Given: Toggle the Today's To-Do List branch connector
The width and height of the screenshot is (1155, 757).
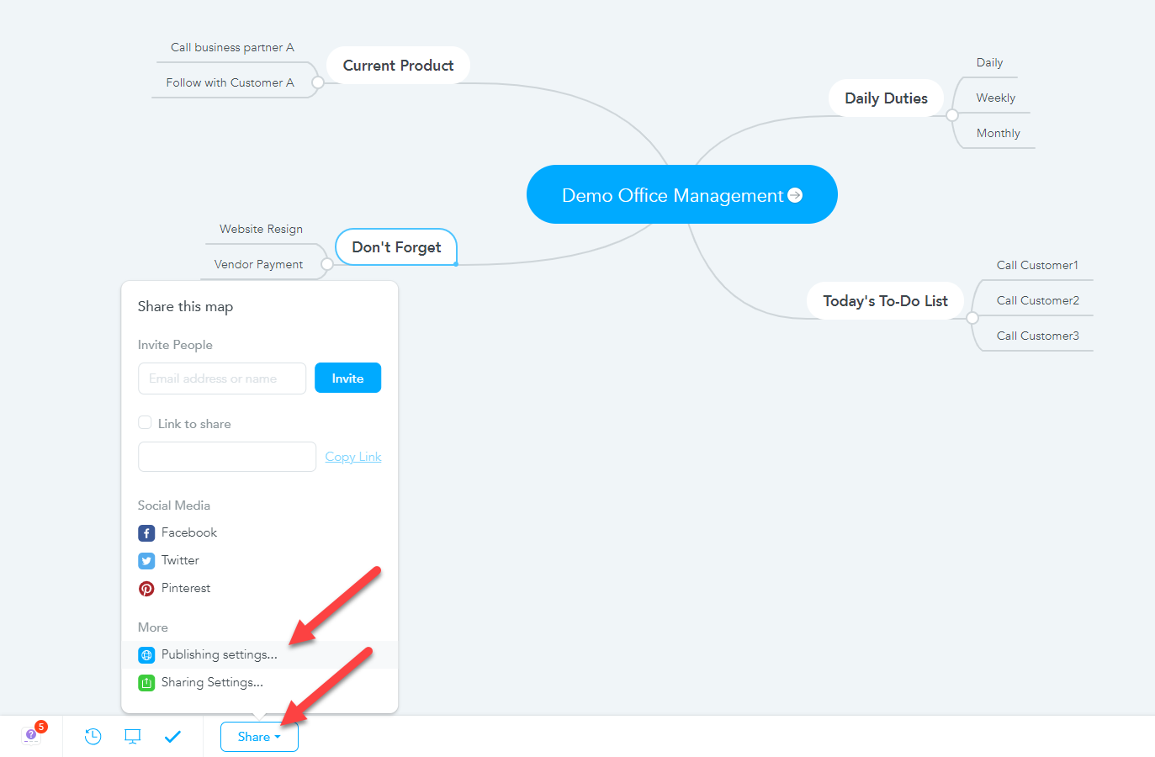Looking at the screenshot, I should (x=972, y=315).
